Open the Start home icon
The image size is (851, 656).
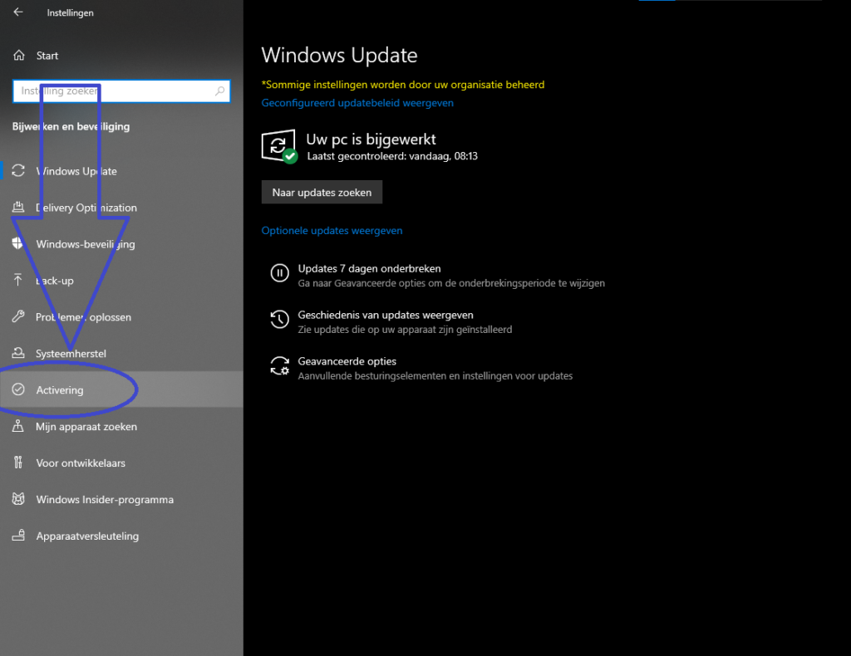coord(19,56)
